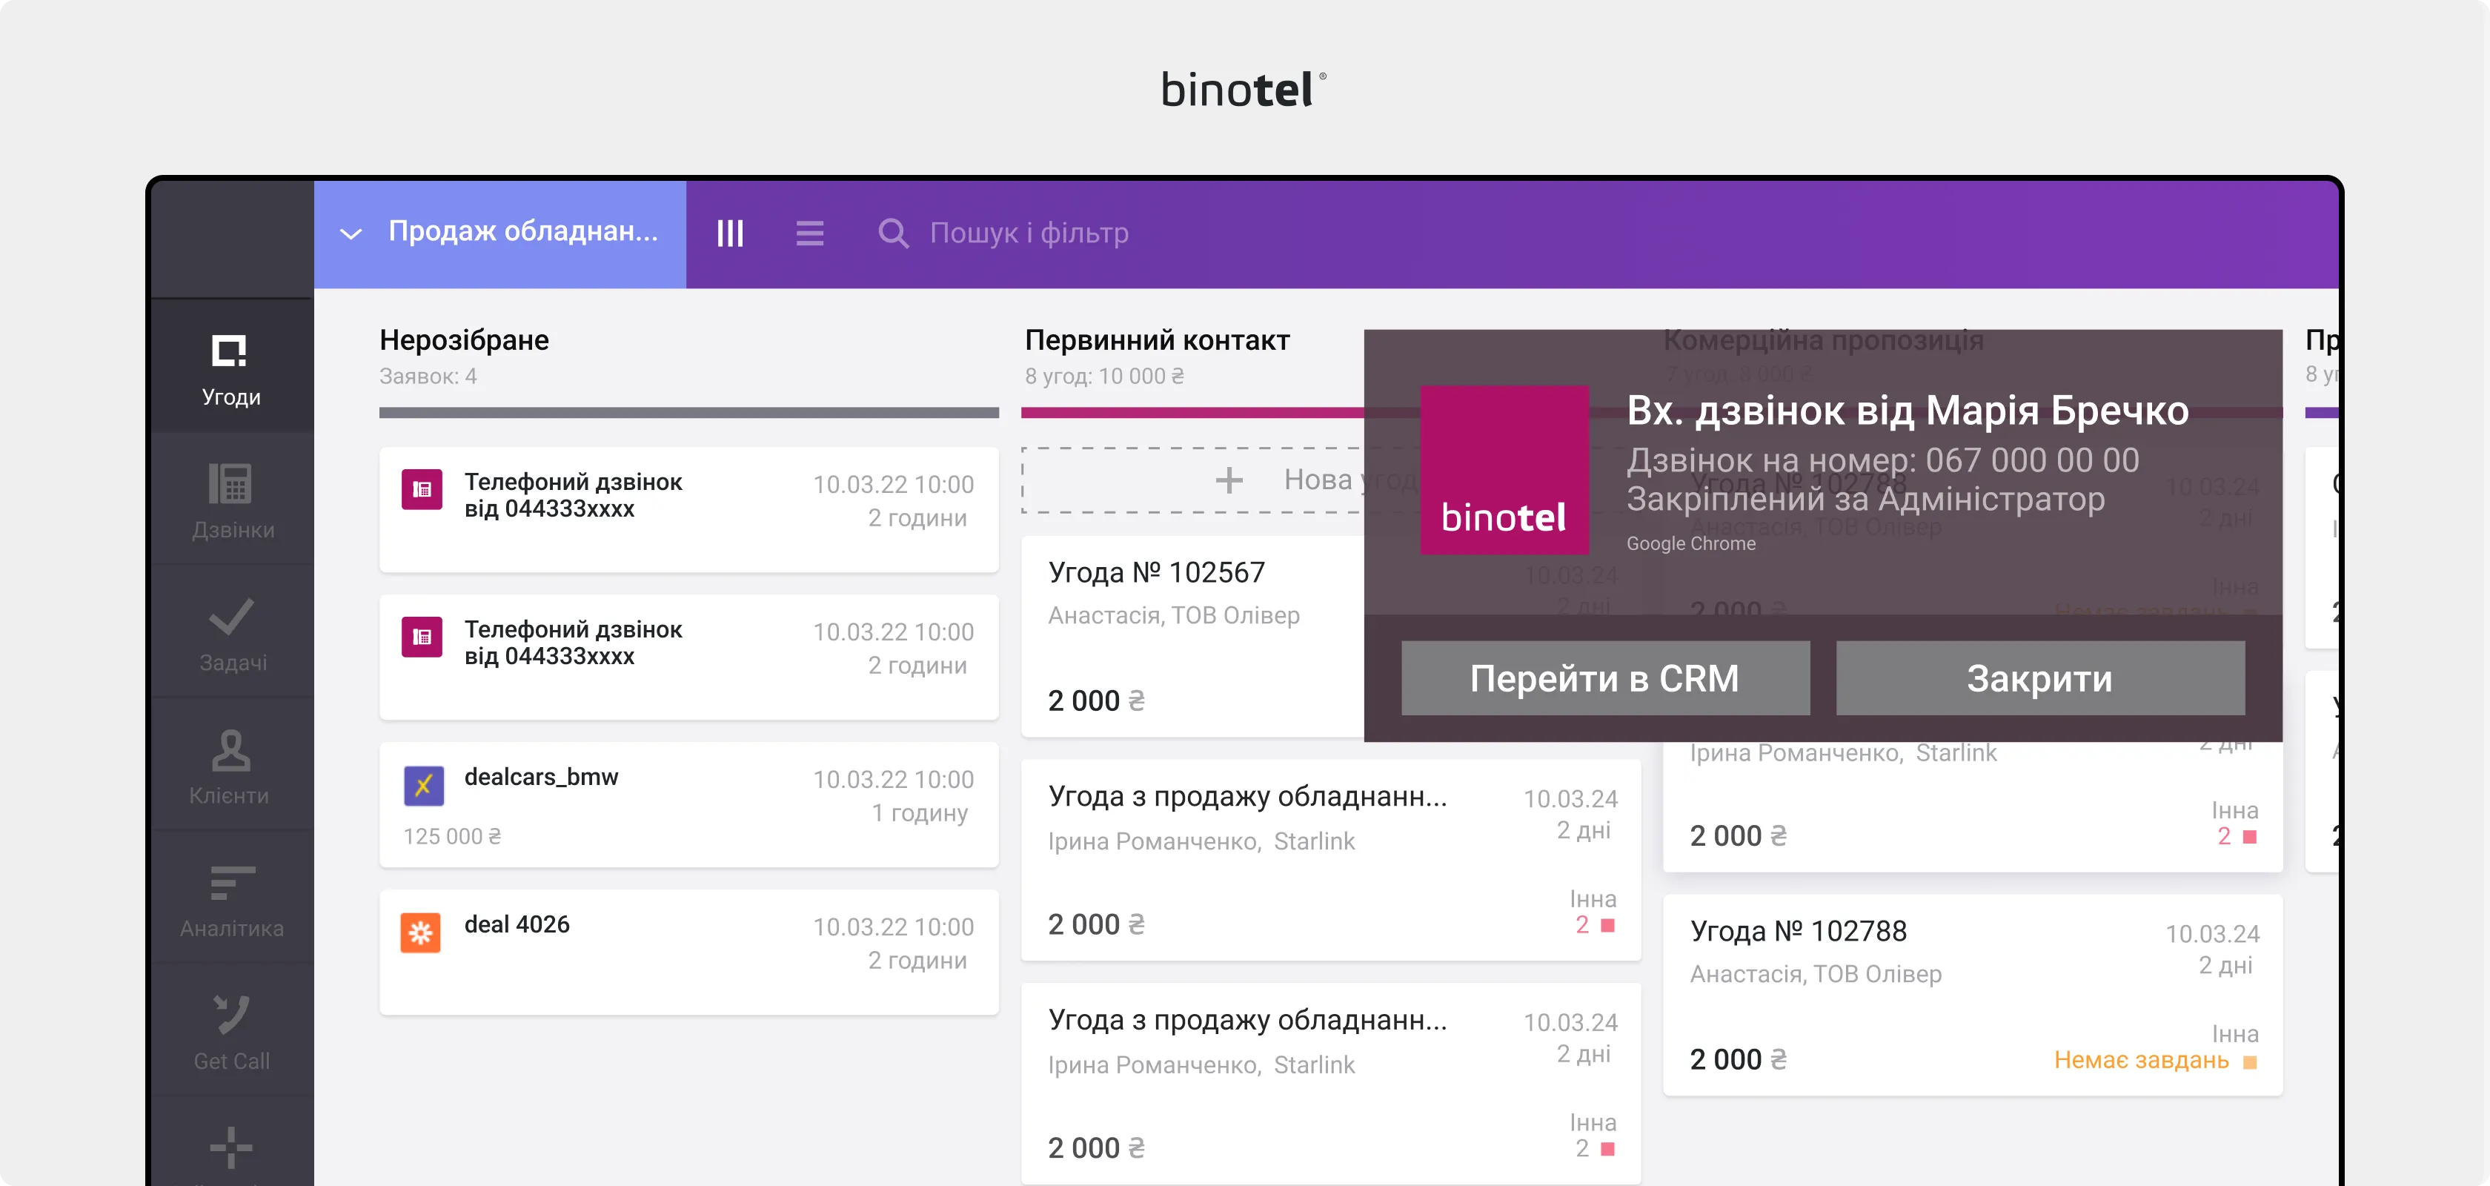Click the 125 000 ₴ amount on dealcars_bmw
2490x1186 pixels.
point(452,836)
